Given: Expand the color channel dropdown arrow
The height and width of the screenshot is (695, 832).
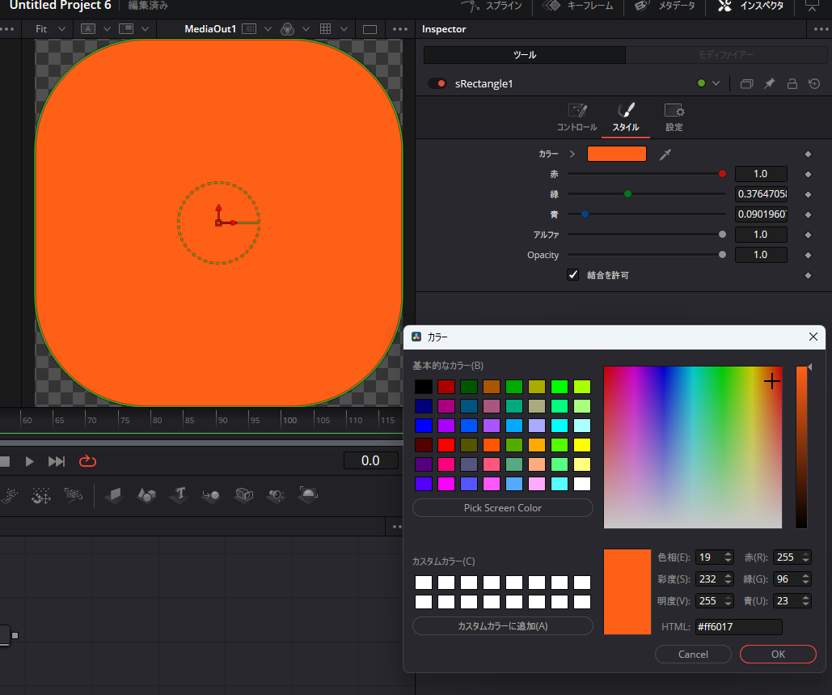Looking at the screenshot, I should 306,28.
